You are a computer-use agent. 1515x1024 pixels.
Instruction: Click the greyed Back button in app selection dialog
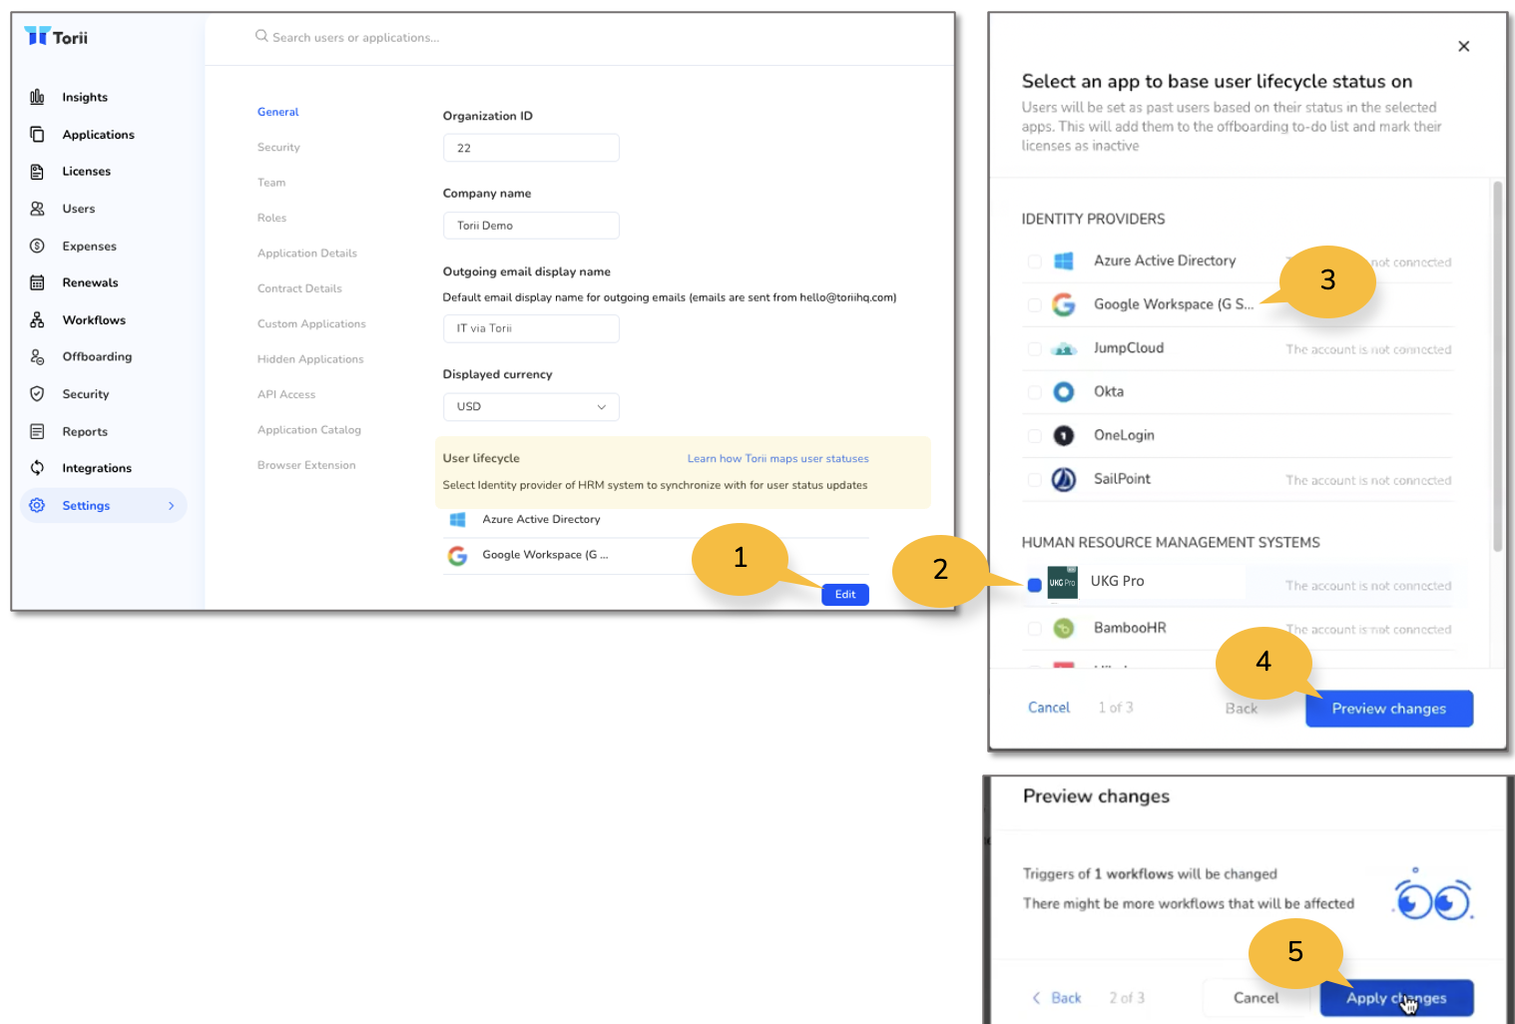[1242, 709]
